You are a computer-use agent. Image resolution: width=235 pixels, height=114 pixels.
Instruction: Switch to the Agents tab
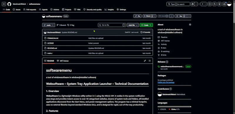pos(43,9)
